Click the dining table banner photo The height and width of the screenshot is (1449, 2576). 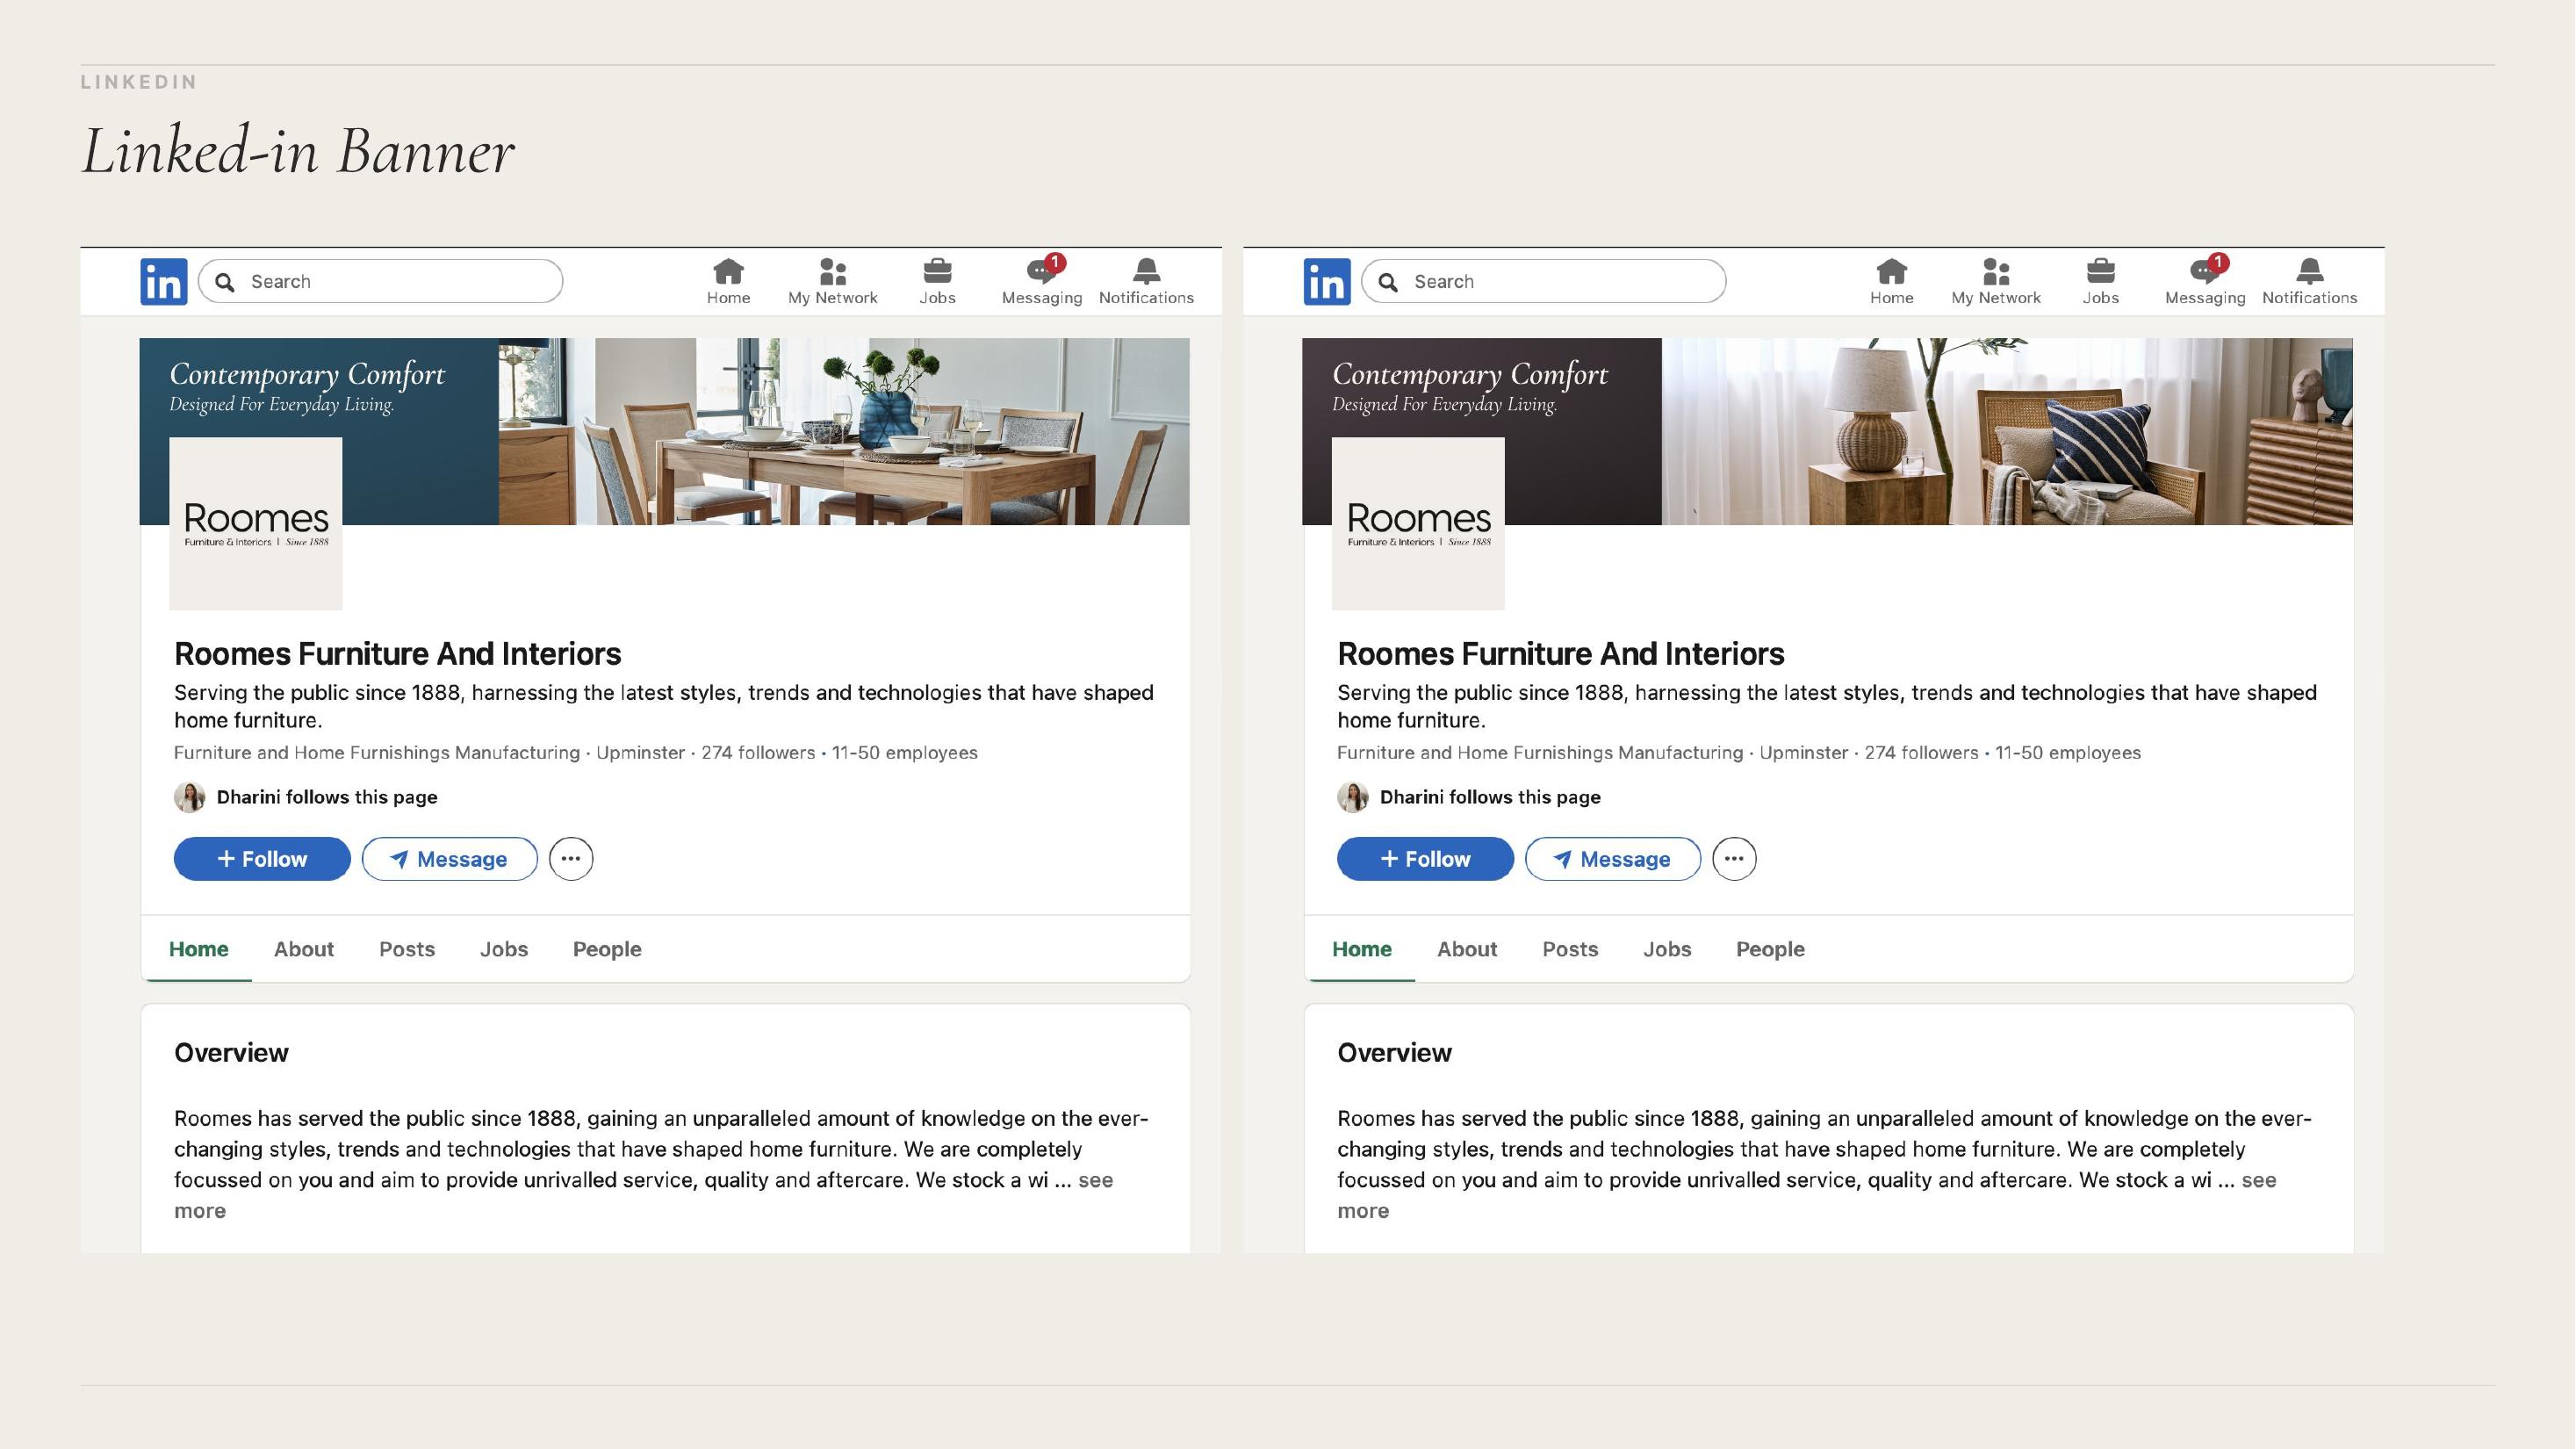pos(844,431)
